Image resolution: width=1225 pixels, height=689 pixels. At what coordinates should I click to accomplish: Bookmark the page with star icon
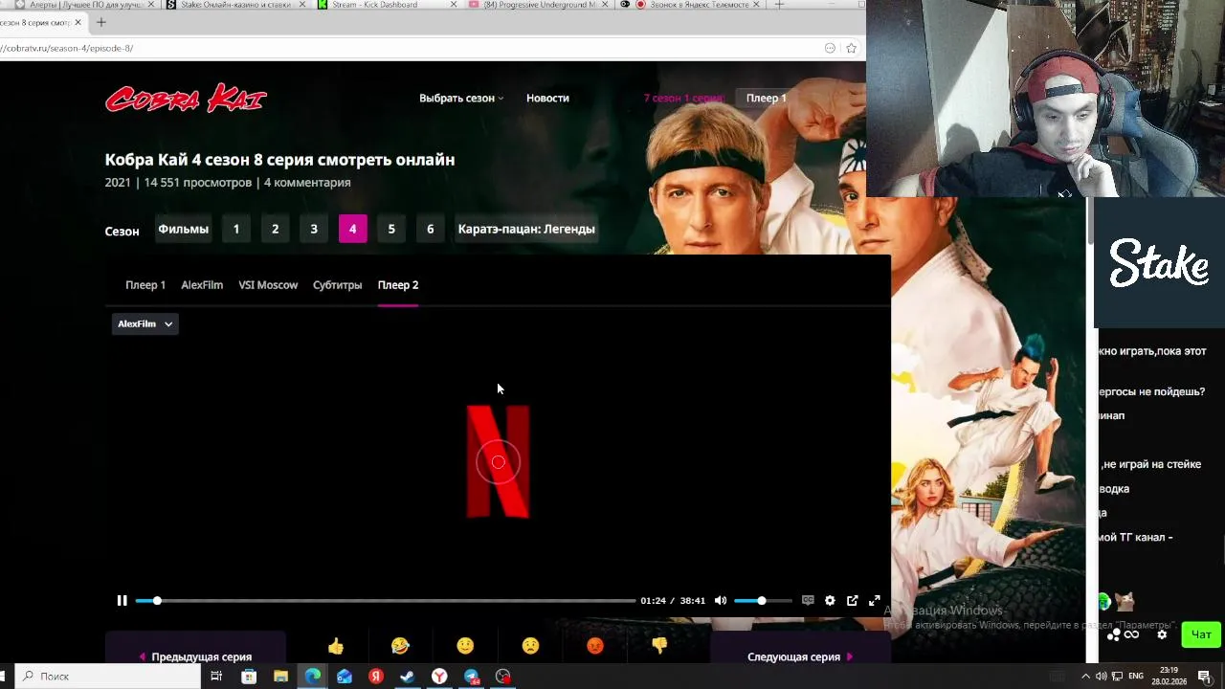point(851,48)
